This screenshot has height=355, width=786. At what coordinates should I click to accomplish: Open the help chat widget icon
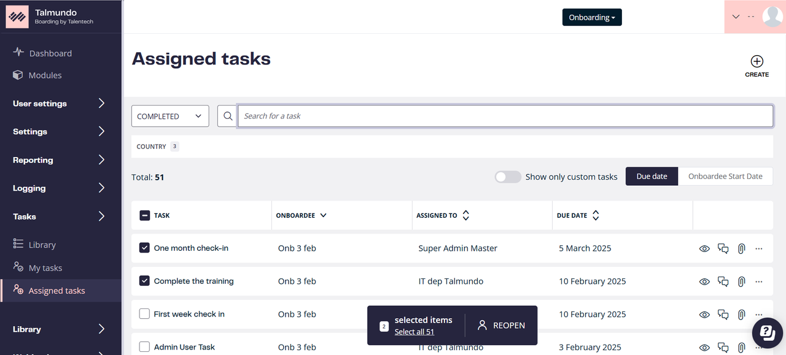pos(768,333)
